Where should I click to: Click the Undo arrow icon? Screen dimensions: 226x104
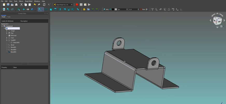point(35,5)
